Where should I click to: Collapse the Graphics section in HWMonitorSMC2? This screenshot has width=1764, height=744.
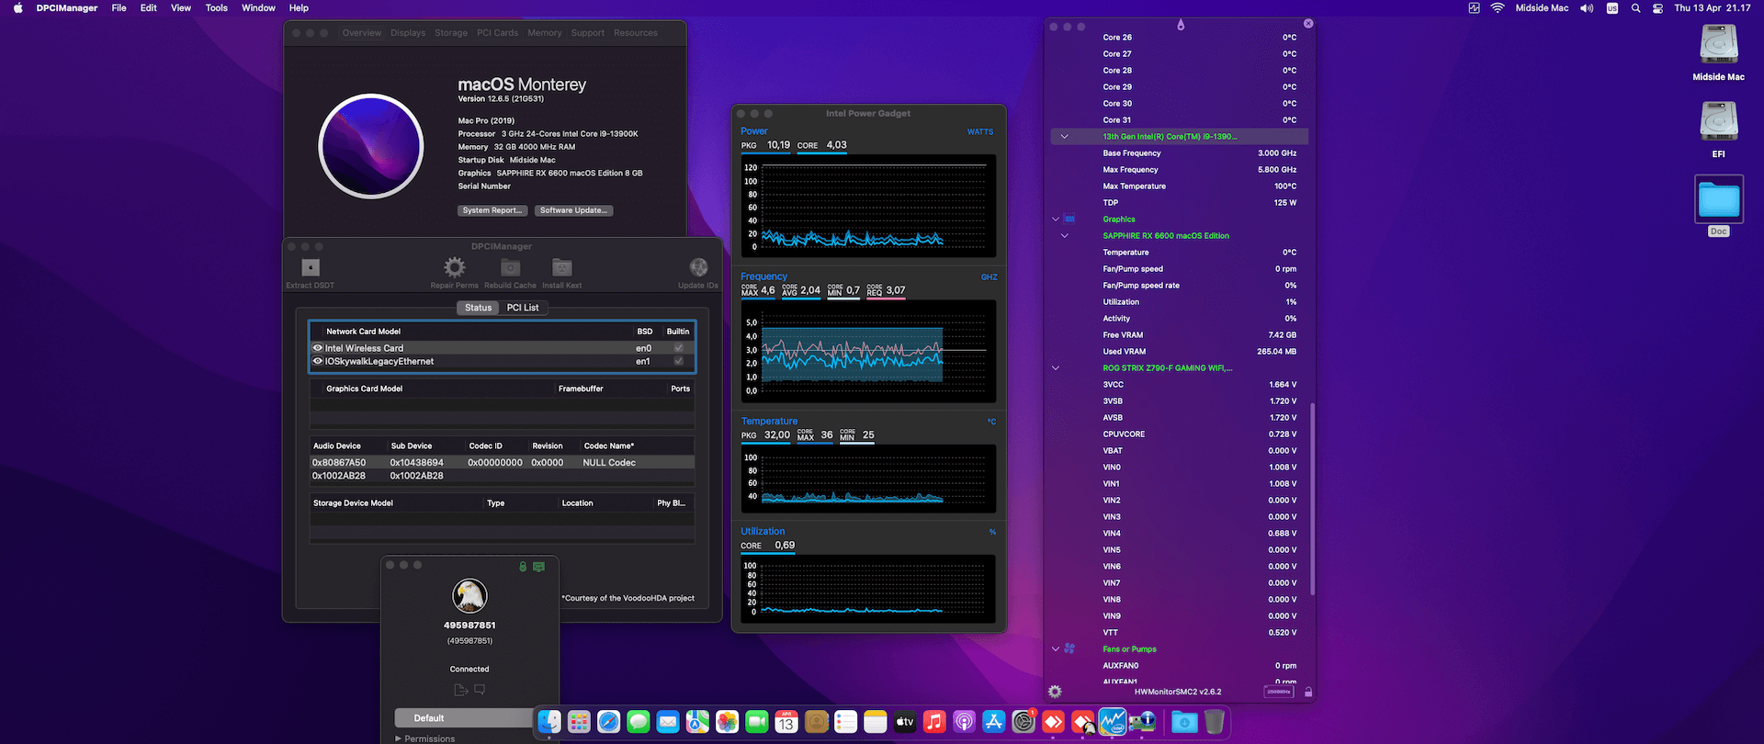point(1056,220)
